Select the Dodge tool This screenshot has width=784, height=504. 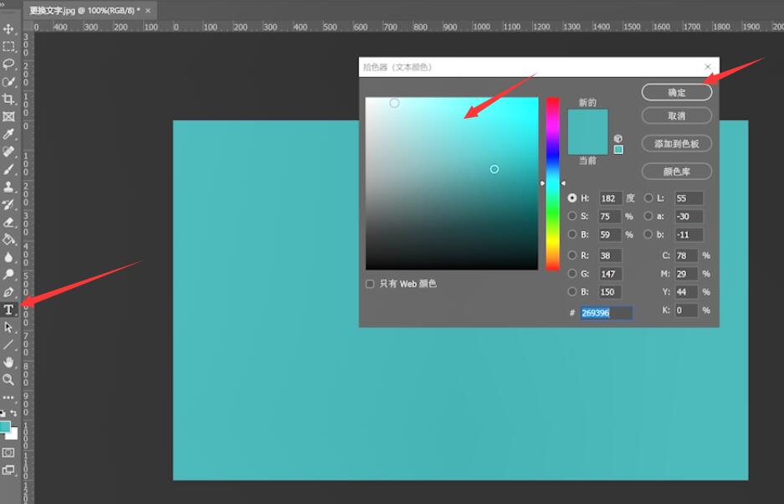tap(8, 275)
